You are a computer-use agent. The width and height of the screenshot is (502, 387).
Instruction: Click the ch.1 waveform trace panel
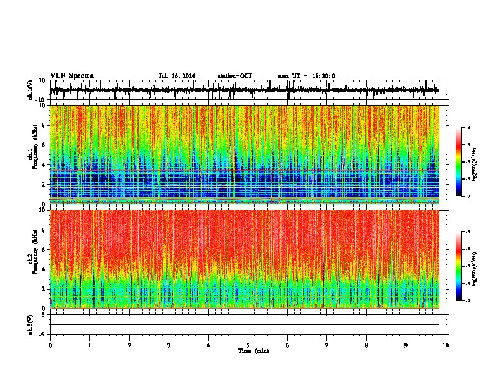248,90
